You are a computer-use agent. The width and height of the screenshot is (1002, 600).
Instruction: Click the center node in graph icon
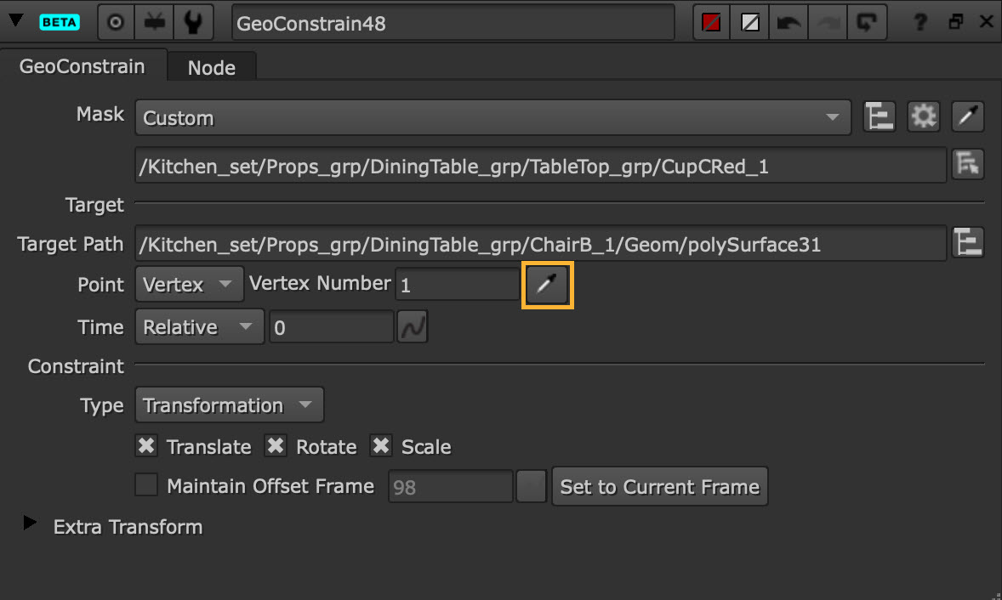pos(117,23)
